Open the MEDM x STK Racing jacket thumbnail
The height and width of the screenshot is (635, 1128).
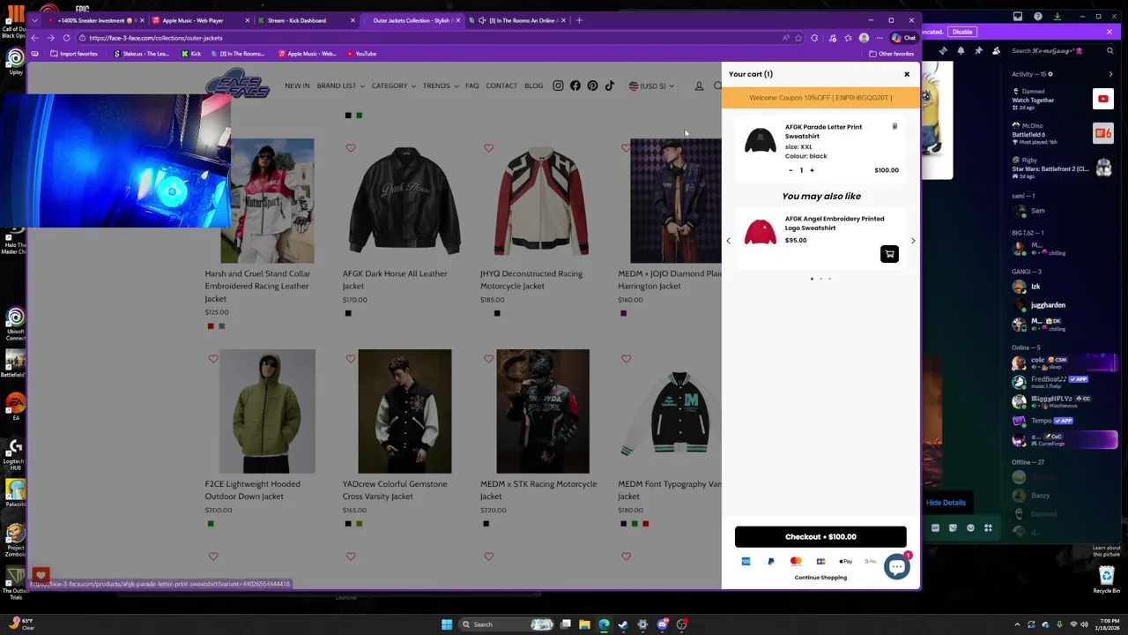[542, 411]
